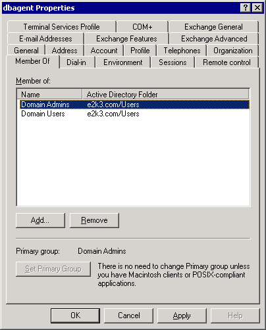Select the Domain Users group row
Image resolution: width=266 pixels, height=330 pixels.
click(x=133, y=114)
